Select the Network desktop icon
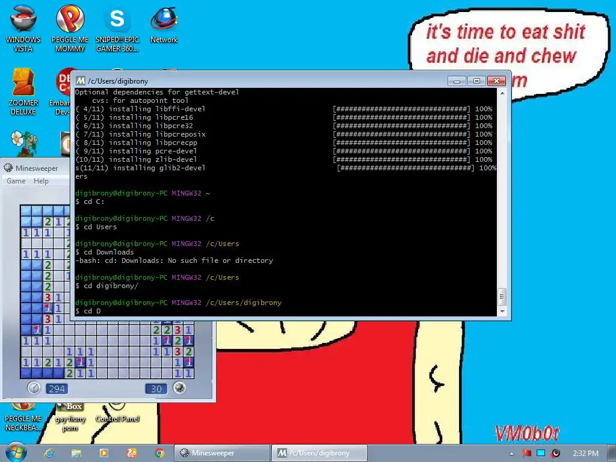The width and height of the screenshot is (616, 462). tap(164, 24)
